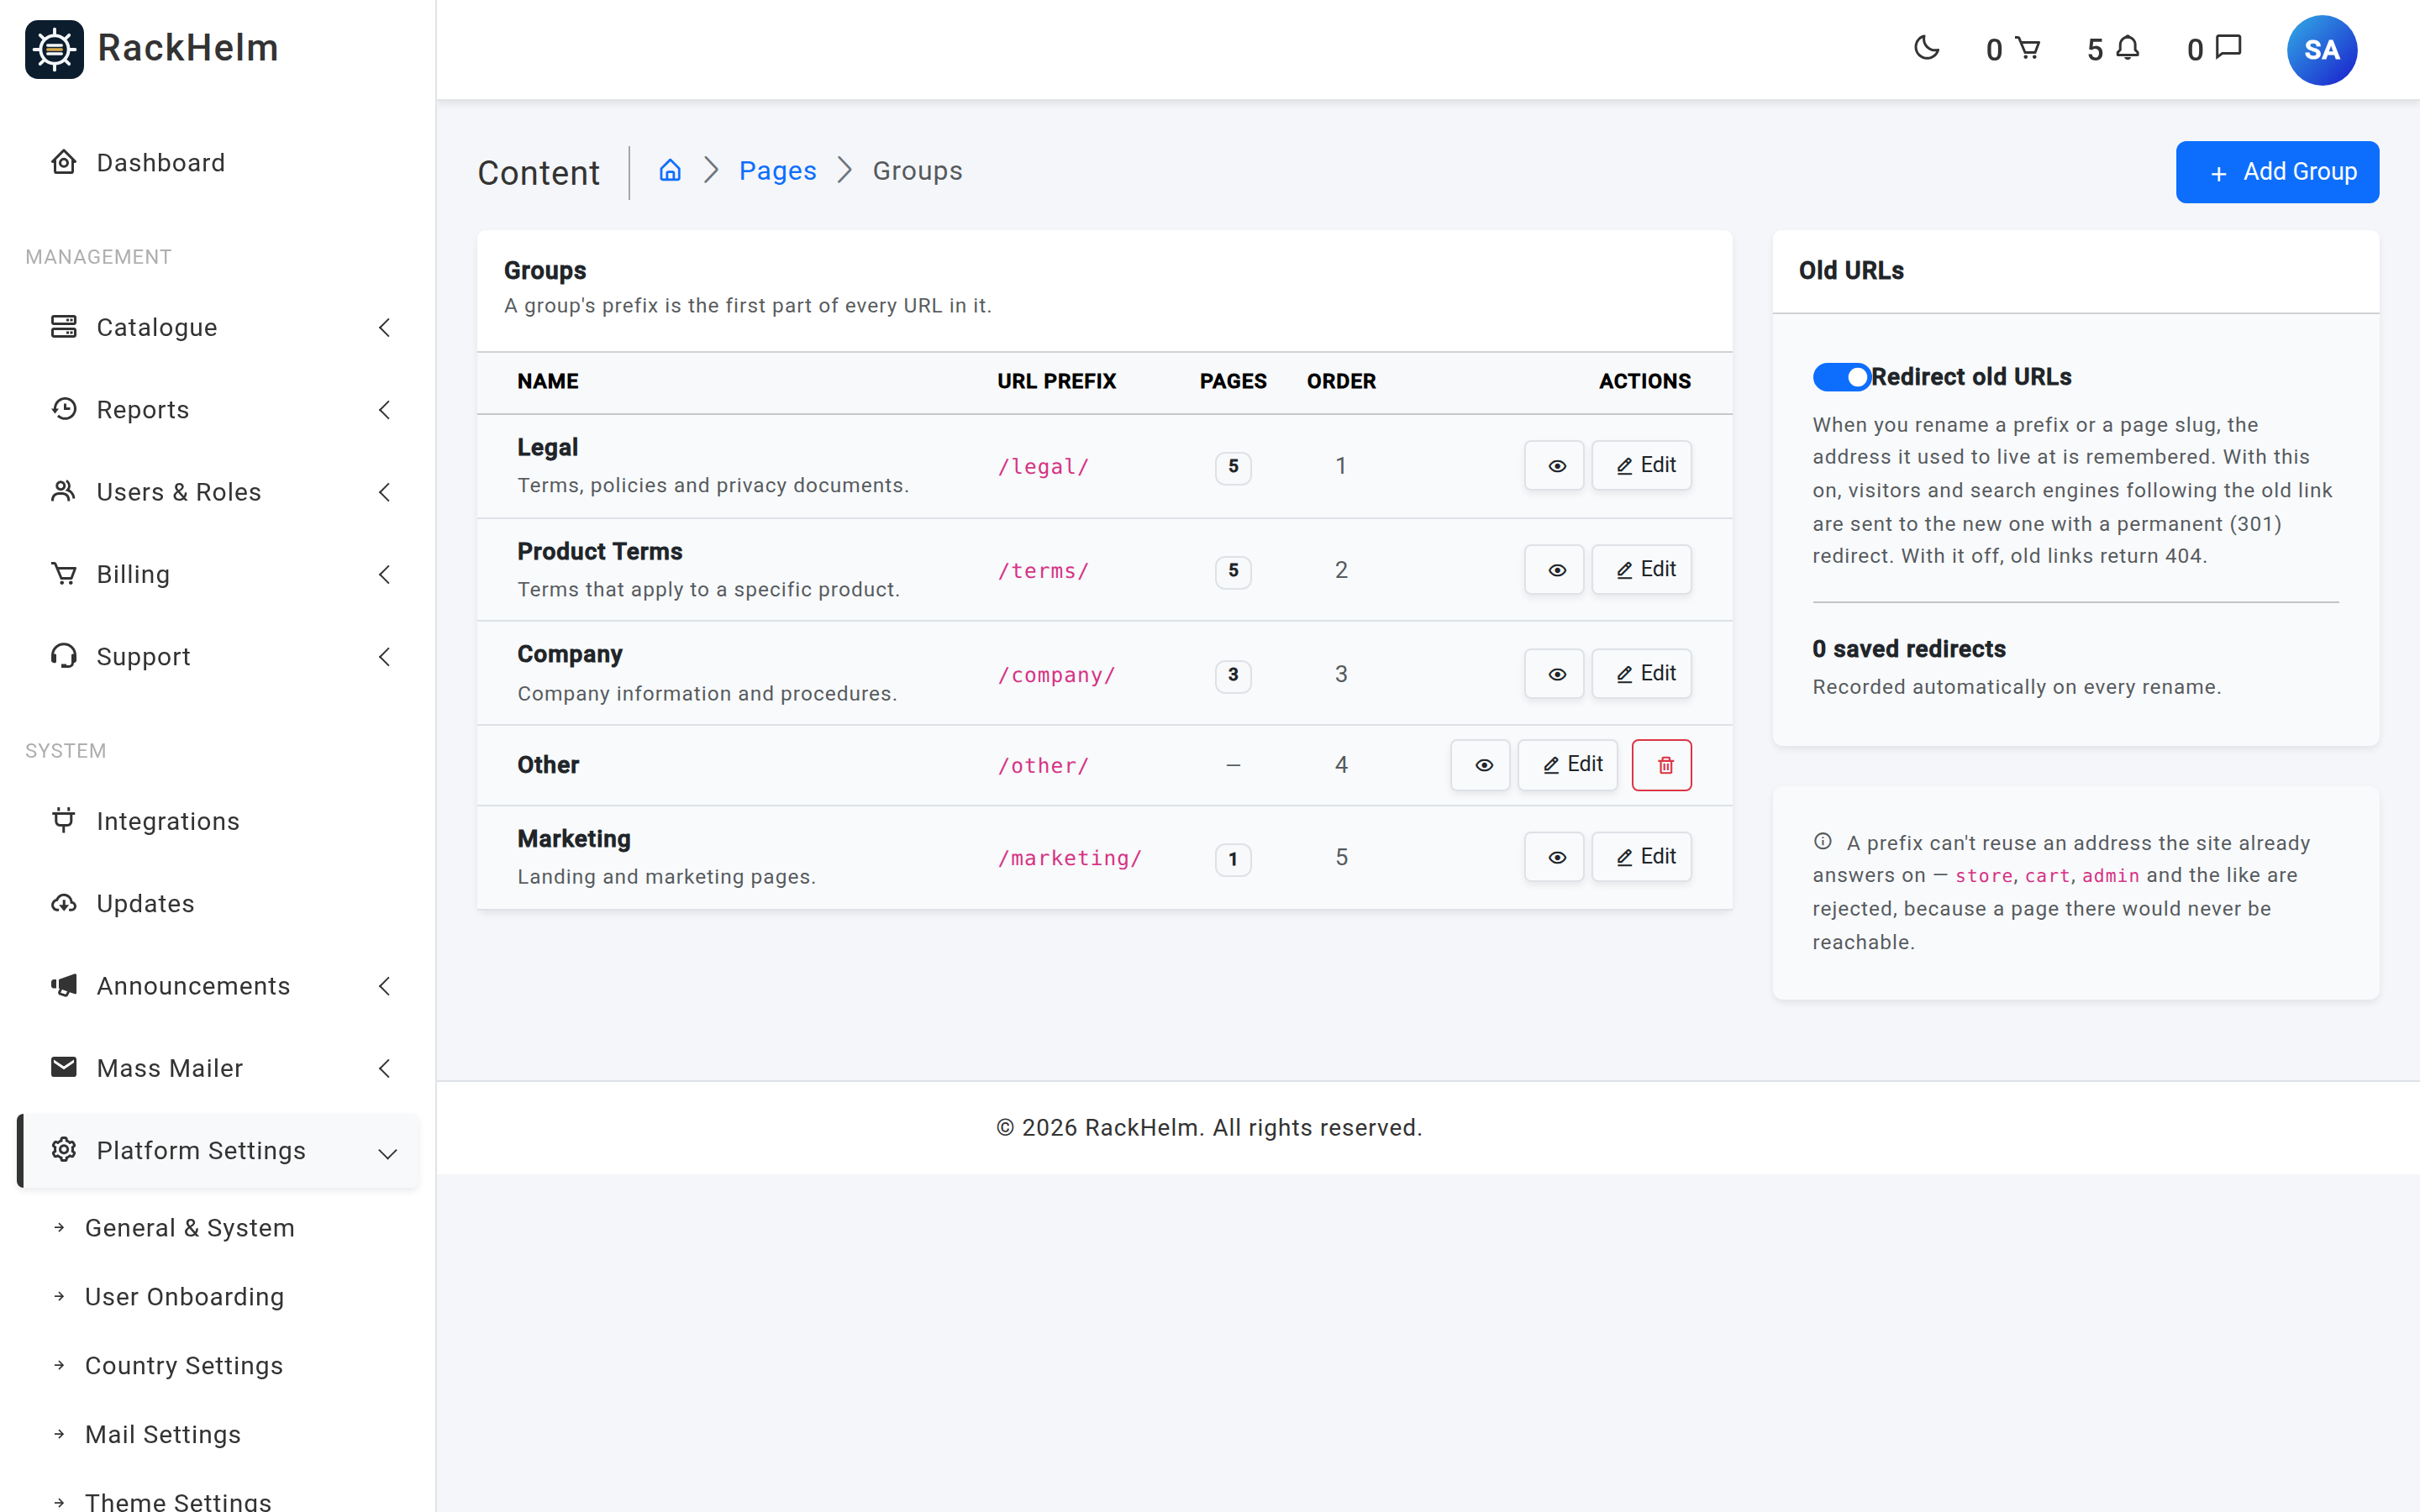Open Updates from the sidebar
Viewport: 2420px width, 1512px height.
coord(218,903)
